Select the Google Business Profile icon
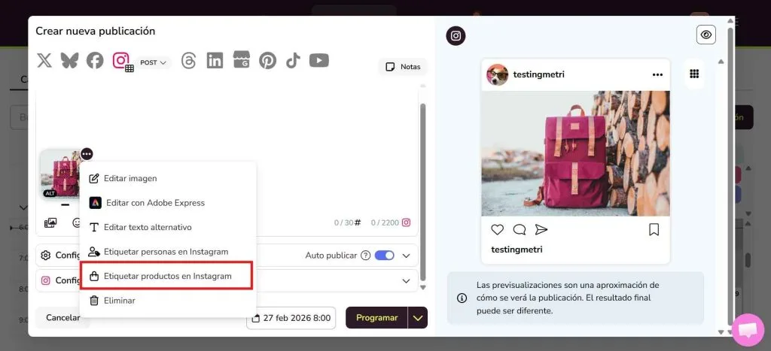The height and width of the screenshot is (351, 771). pos(242,60)
